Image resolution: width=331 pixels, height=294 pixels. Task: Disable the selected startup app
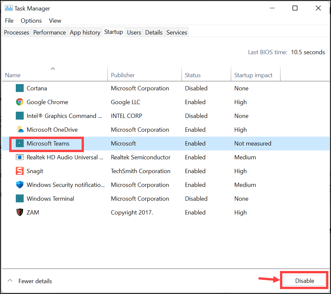[x=304, y=281]
